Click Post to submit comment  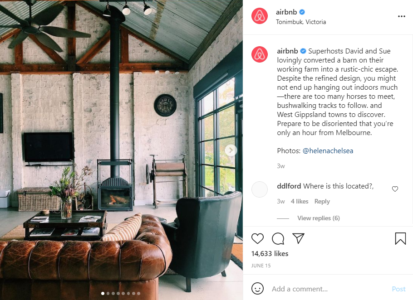click(x=398, y=289)
